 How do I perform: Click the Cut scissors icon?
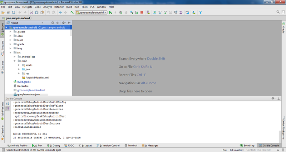pyautogui.click(x=31, y=12)
